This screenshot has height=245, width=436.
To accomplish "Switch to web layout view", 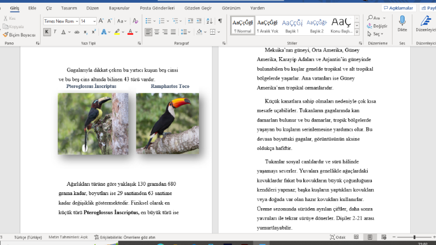I will coord(384,237).
